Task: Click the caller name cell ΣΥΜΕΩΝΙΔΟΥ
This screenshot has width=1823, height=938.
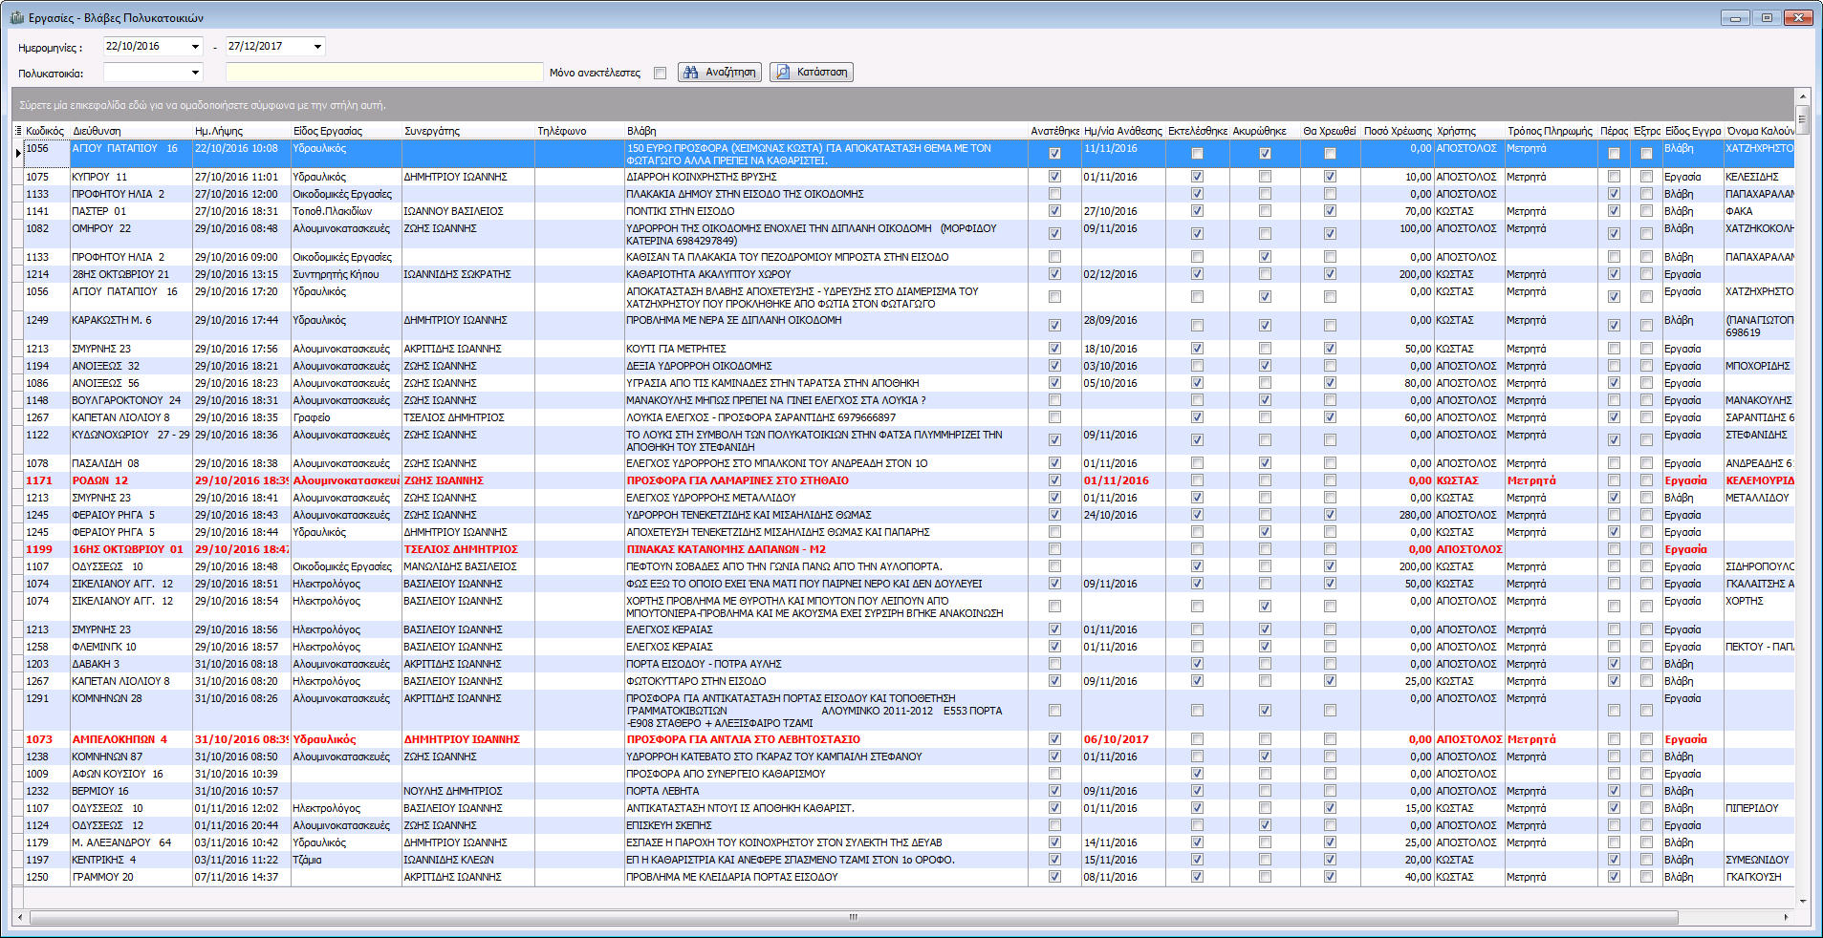Action: tap(1757, 860)
